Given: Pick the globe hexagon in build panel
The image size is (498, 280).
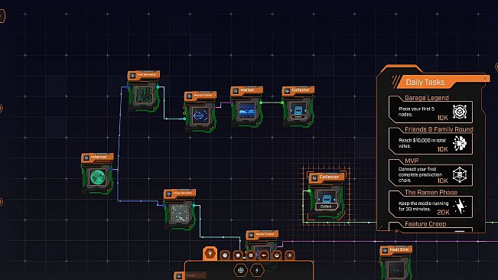Looking at the screenshot, I should point(240,271).
